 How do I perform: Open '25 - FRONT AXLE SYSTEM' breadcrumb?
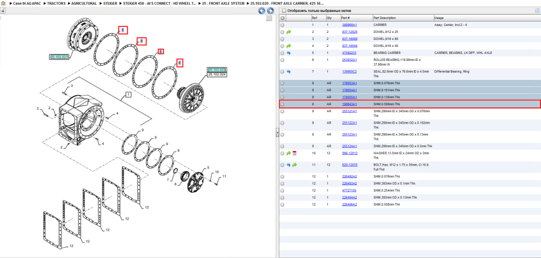point(223,3)
